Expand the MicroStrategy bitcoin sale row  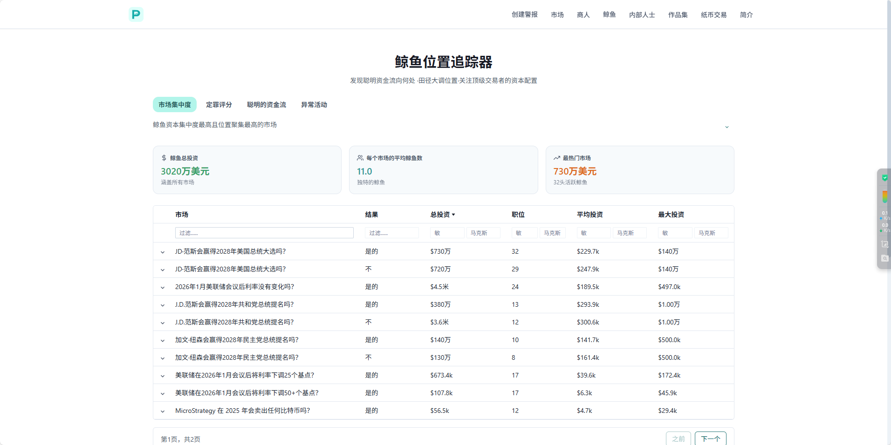163,411
